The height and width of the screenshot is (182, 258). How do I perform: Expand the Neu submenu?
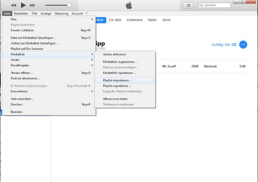(x=49, y=19)
